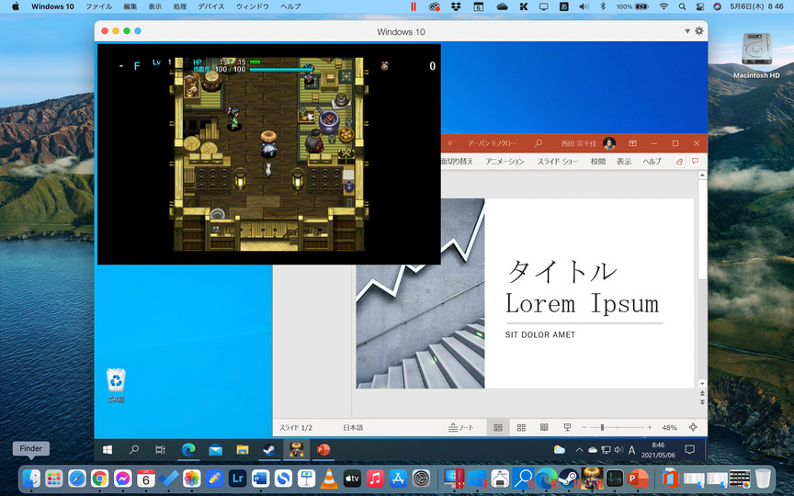Image resolution: width=794 pixels, height=496 pixels.
Task: Switch to Steam on Windows taskbar
Action: click(269, 449)
